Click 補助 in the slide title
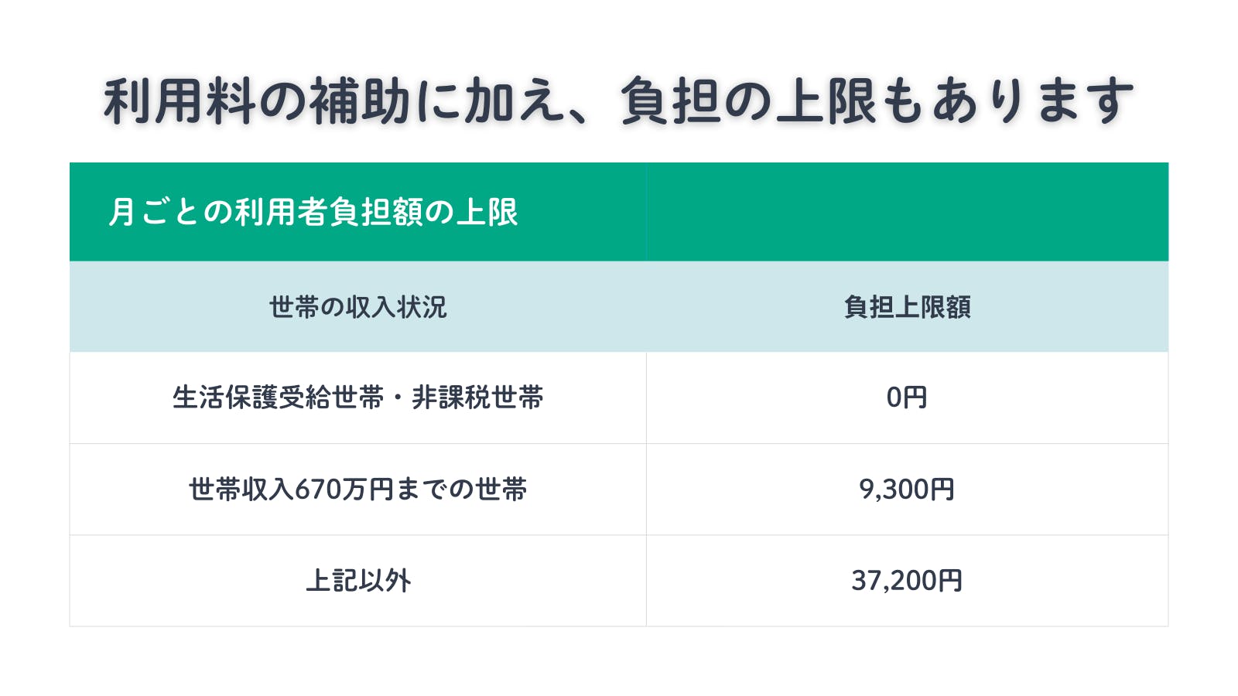 click(360, 101)
